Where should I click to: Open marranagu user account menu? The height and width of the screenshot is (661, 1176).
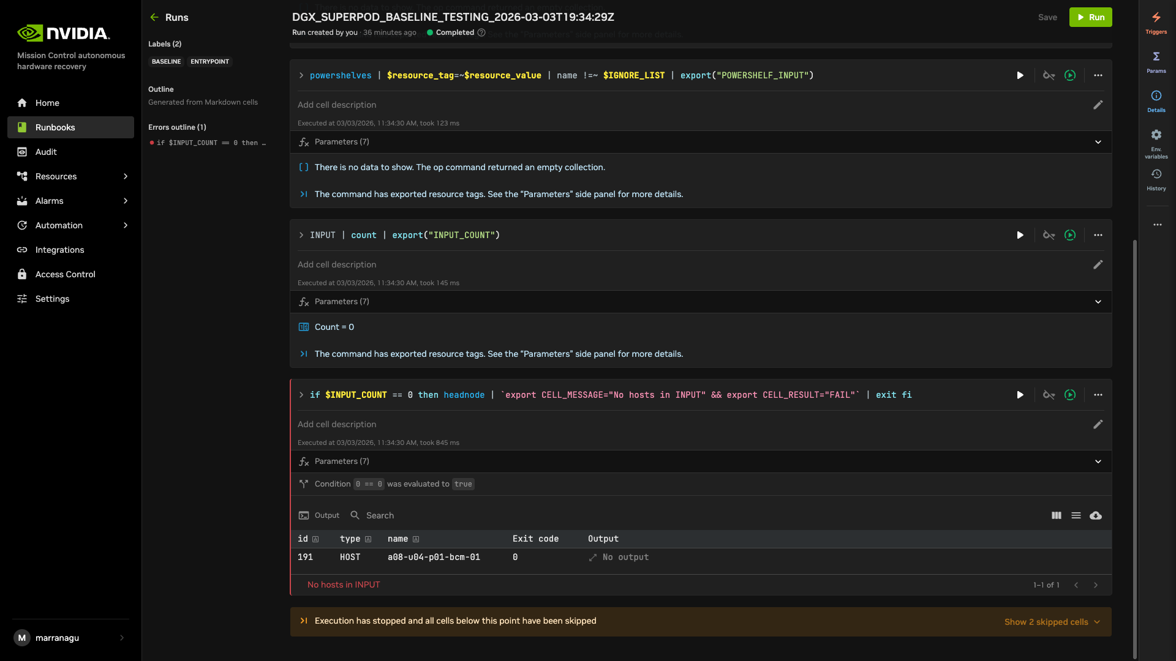click(x=70, y=638)
